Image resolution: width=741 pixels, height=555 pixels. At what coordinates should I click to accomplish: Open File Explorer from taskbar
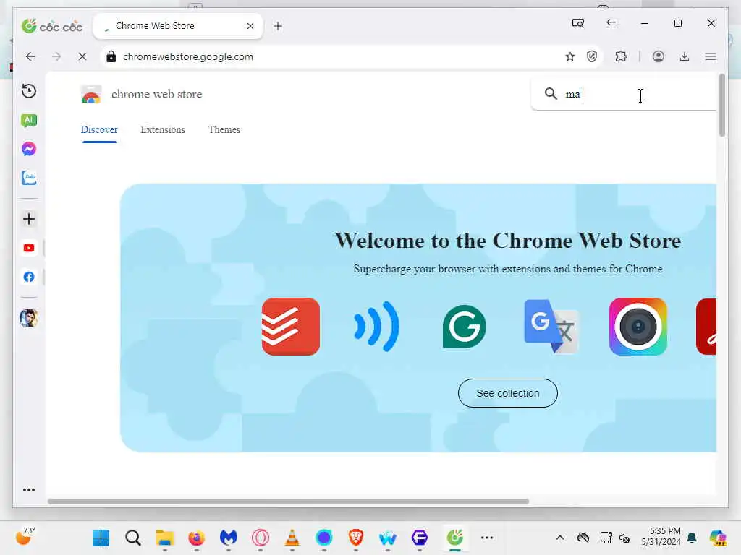[165, 538]
